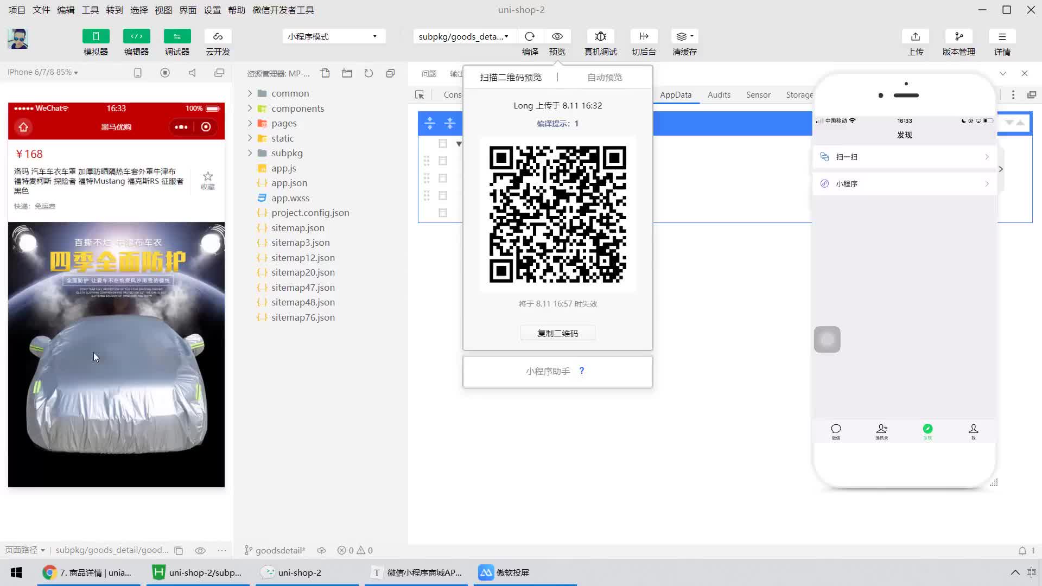
Task: Expand the subpkg folder
Action: click(287, 153)
